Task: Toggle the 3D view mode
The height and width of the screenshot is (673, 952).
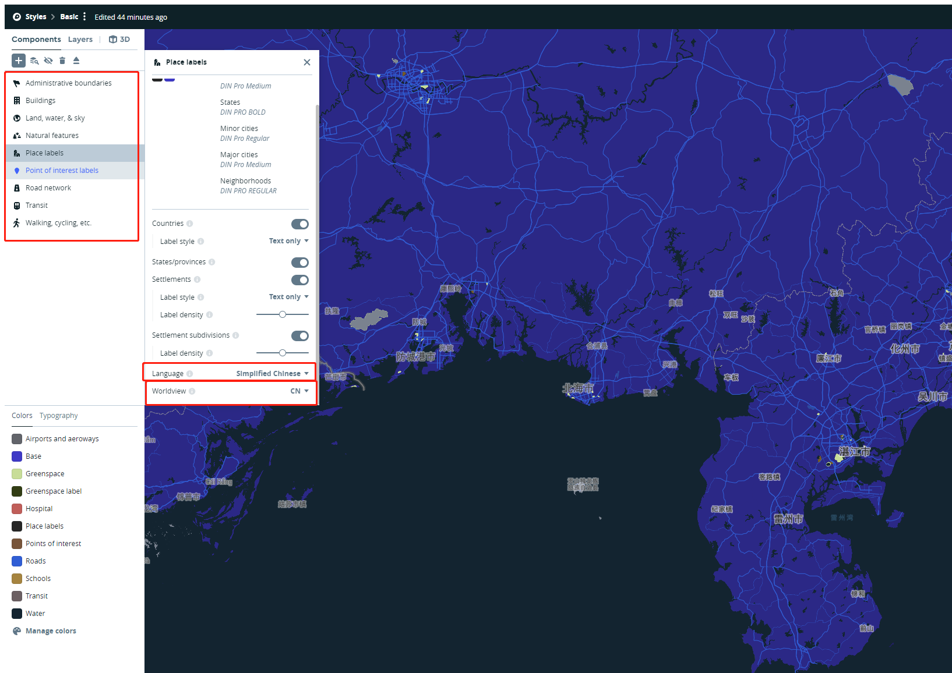Action: (119, 39)
